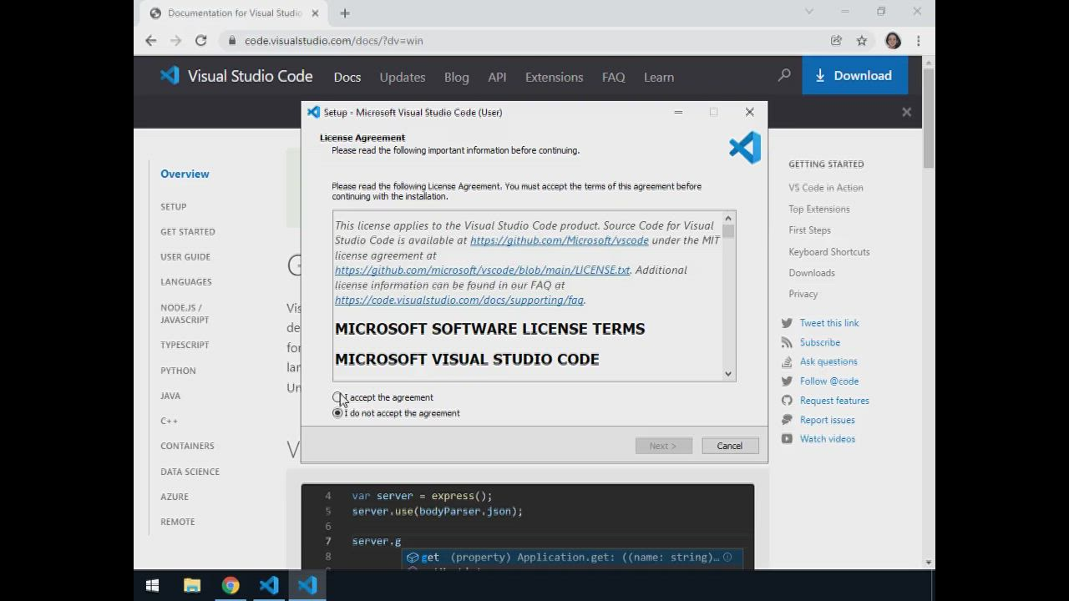Image resolution: width=1069 pixels, height=601 pixels.
Task: Expand the JAVA docs section
Action: coord(170,396)
